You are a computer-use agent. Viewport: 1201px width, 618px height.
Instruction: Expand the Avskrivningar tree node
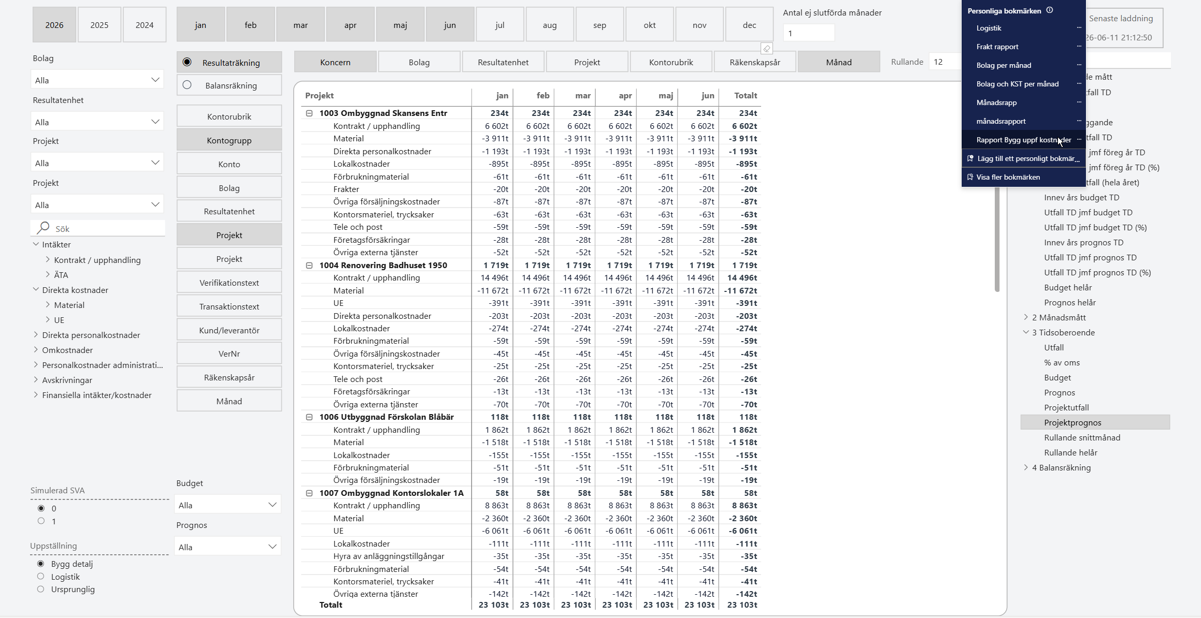point(36,379)
